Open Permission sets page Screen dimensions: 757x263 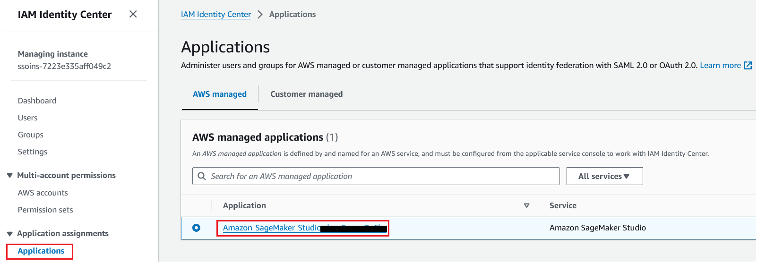pos(45,210)
